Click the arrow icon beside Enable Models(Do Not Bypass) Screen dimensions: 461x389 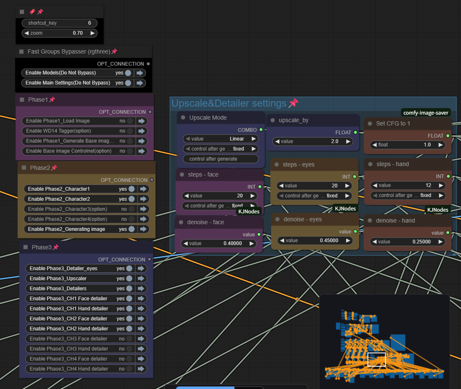140,73
